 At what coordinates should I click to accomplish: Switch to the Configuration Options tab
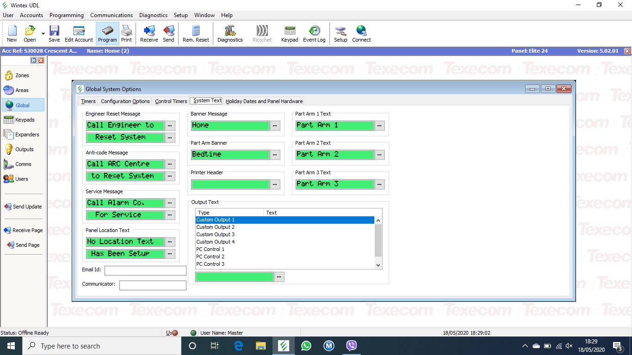click(125, 101)
